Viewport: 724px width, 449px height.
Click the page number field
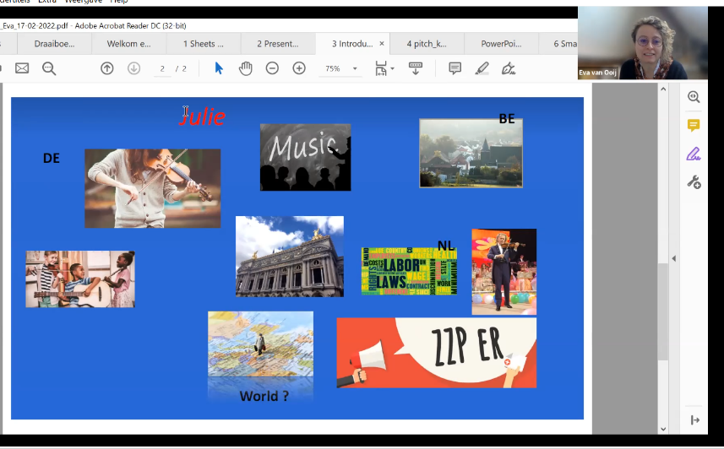[162, 68]
